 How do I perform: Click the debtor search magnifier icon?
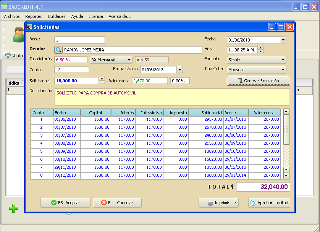pos(58,50)
